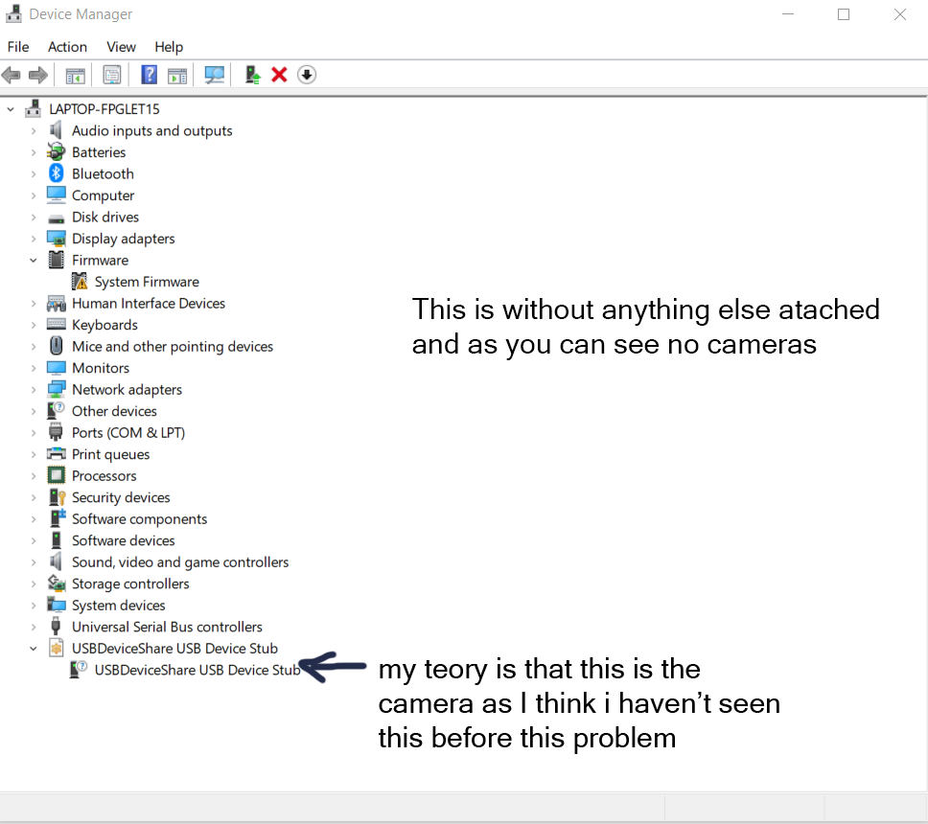Viewport: 928px width, 824px height.
Task: Click the Disable device down-arrow icon
Action: (x=307, y=75)
